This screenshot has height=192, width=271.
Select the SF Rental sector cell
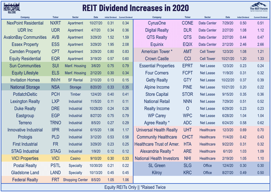point(75,80)
